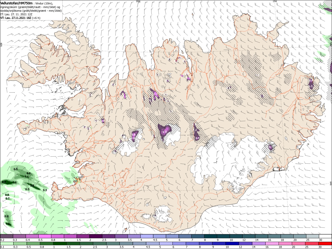332x249 pixels.
Task: Choose the top-row swatch labeled 14
Action: [x=261, y=236]
